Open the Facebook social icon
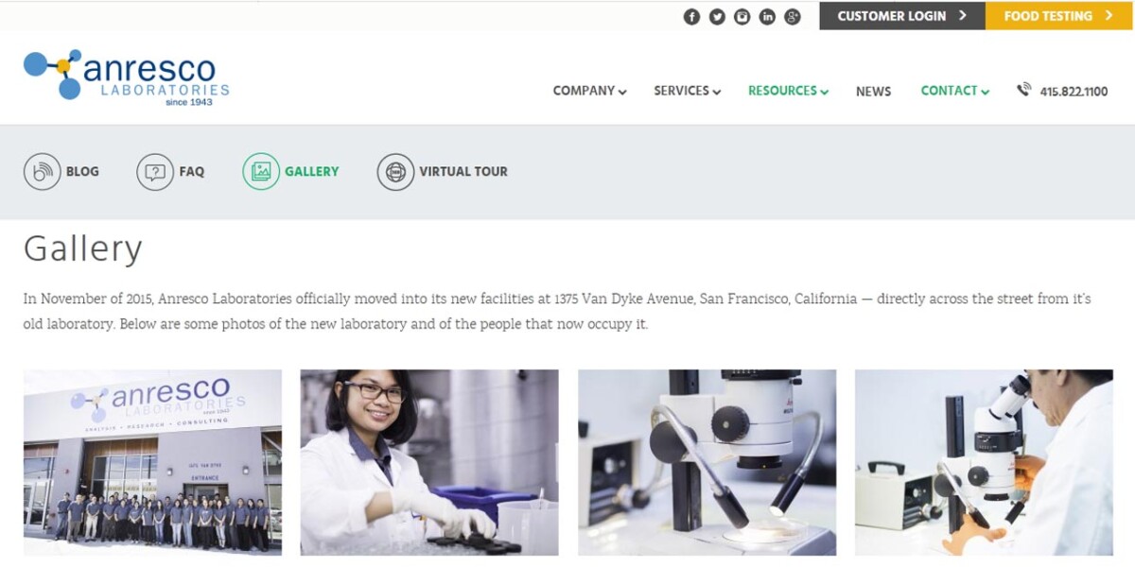Image resolution: width=1135 pixels, height=567 pixels. click(691, 16)
